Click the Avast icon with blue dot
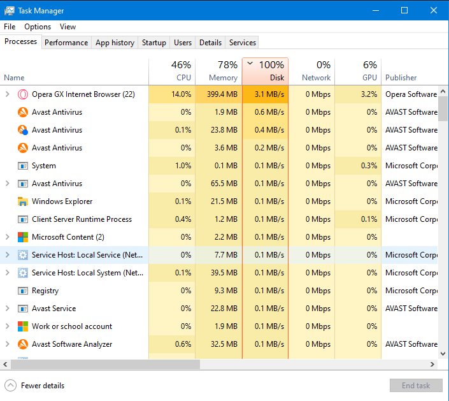 pyautogui.click(x=23, y=130)
